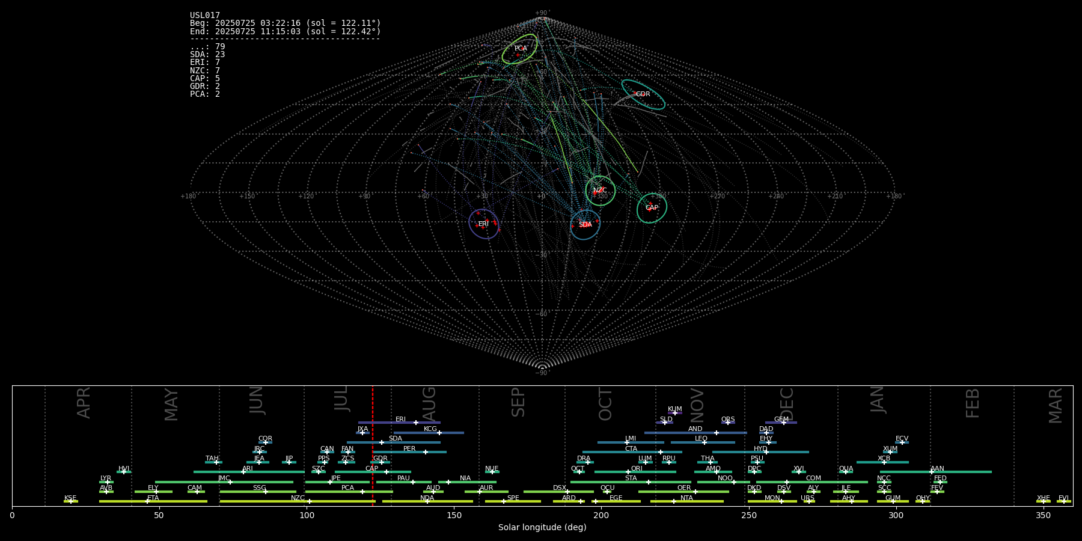Screen dimensions: 1082x541
Task: Select the AAN shower bar in the timeline
Action: [x=936, y=472]
